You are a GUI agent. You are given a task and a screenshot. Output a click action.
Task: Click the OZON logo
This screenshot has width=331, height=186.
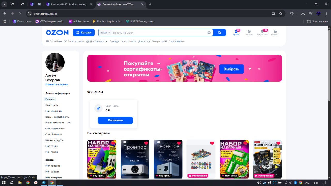point(57,33)
